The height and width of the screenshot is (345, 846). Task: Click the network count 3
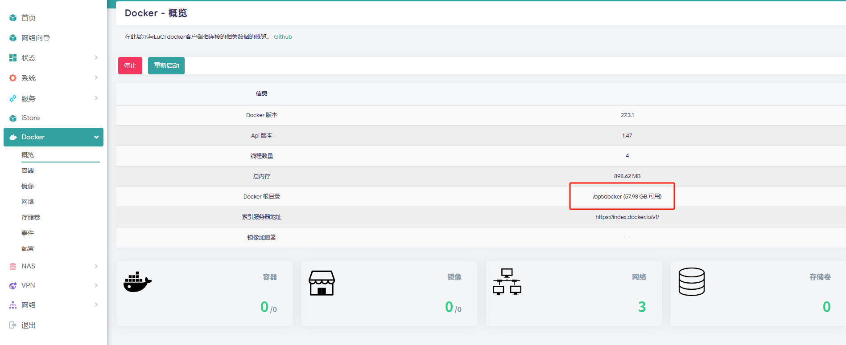[642, 307]
